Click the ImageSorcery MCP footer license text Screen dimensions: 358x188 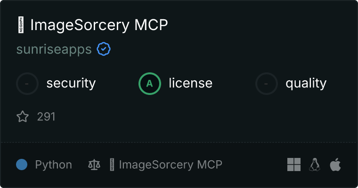(171, 165)
